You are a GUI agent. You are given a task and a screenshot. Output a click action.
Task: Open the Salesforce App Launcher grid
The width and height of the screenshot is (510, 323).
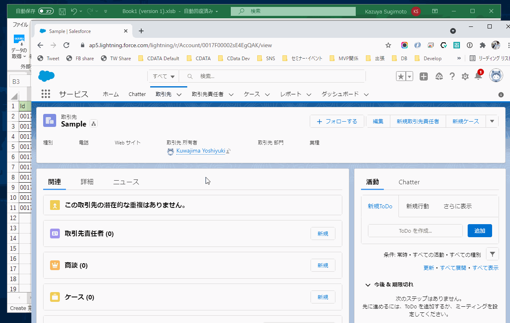tap(46, 94)
